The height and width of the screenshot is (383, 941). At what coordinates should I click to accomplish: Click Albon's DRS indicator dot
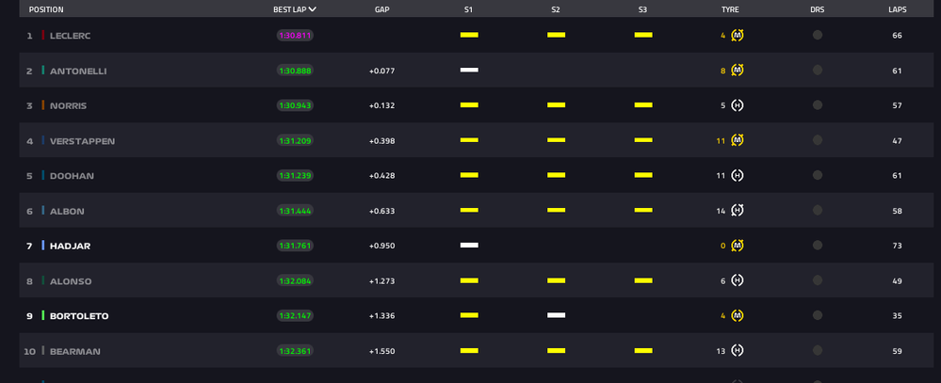point(818,211)
